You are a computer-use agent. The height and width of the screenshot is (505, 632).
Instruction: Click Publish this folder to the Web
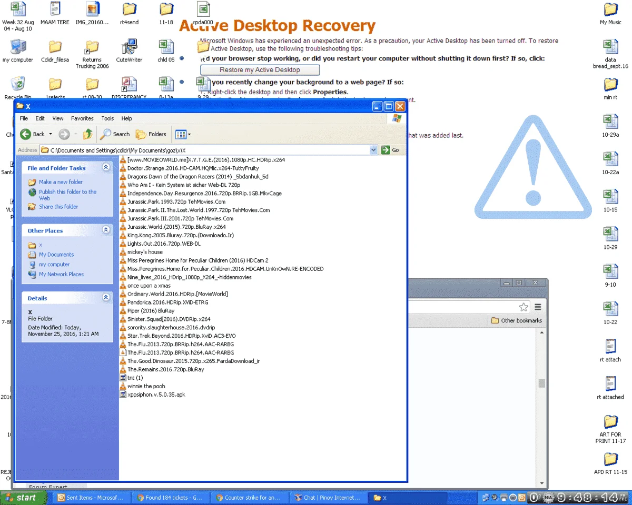click(x=67, y=195)
